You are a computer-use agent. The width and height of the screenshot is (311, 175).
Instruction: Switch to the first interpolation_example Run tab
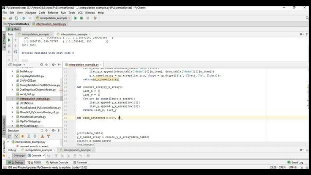[35, 35]
